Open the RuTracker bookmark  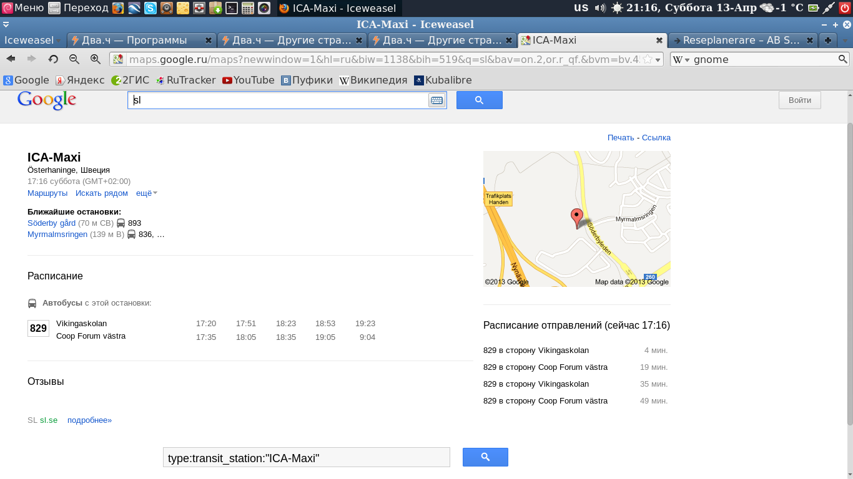coord(185,80)
